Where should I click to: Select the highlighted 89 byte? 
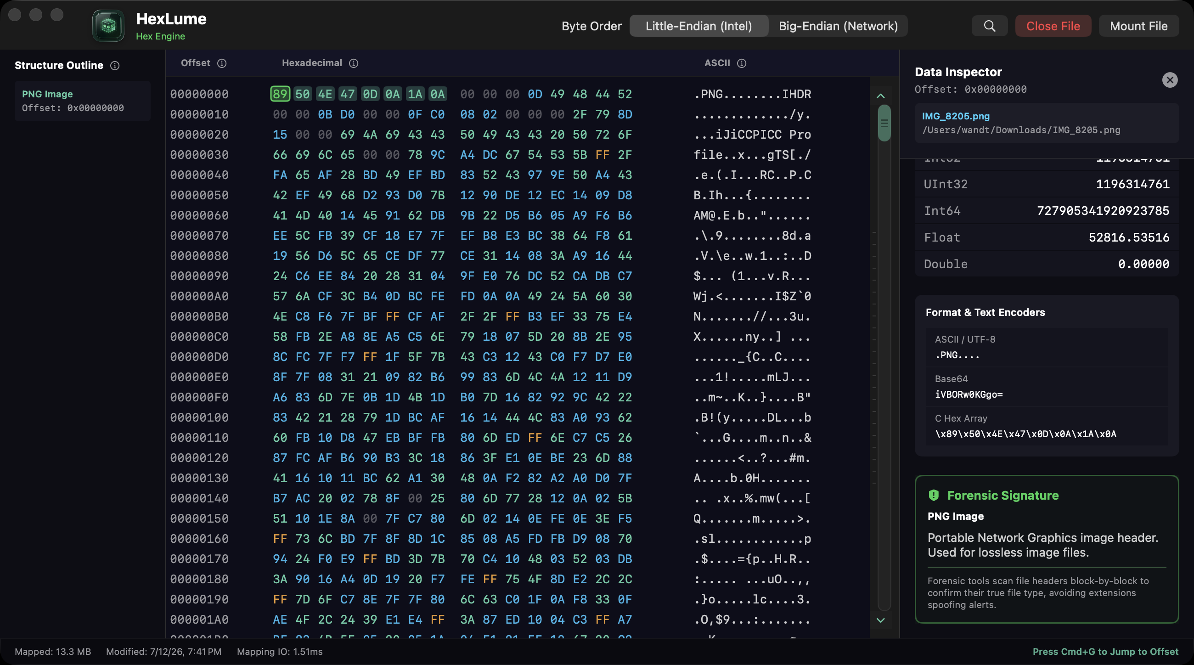[x=280, y=94]
